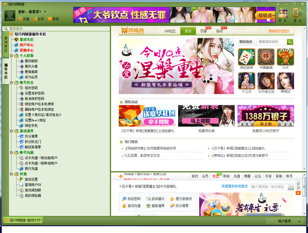Select the vertical 服务专区 side tab
Image resolution: width=308 pixels, height=233 pixels.
pos(6,71)
